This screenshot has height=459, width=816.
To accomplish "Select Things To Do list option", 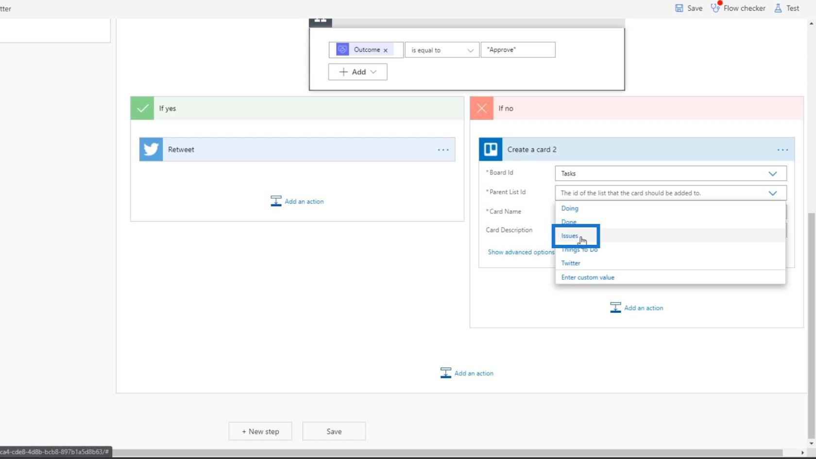I will 579,249.
